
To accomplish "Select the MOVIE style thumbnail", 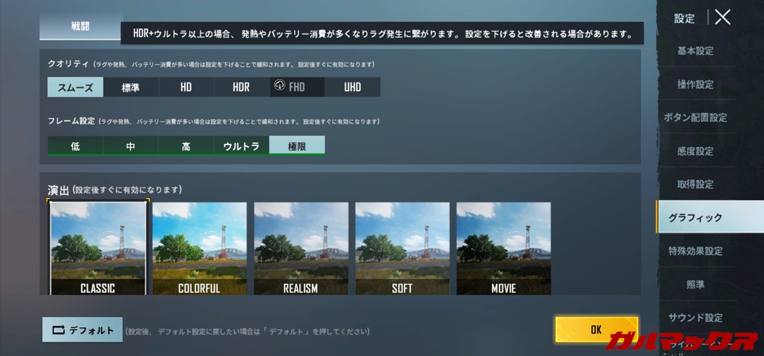I will coord(503,248).
